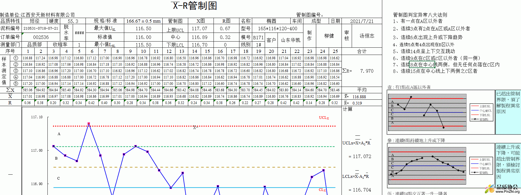Click rule 5 连续14点呈上下交互跳动
This screenshot has height=195, width=521.
tap(424, 51)
